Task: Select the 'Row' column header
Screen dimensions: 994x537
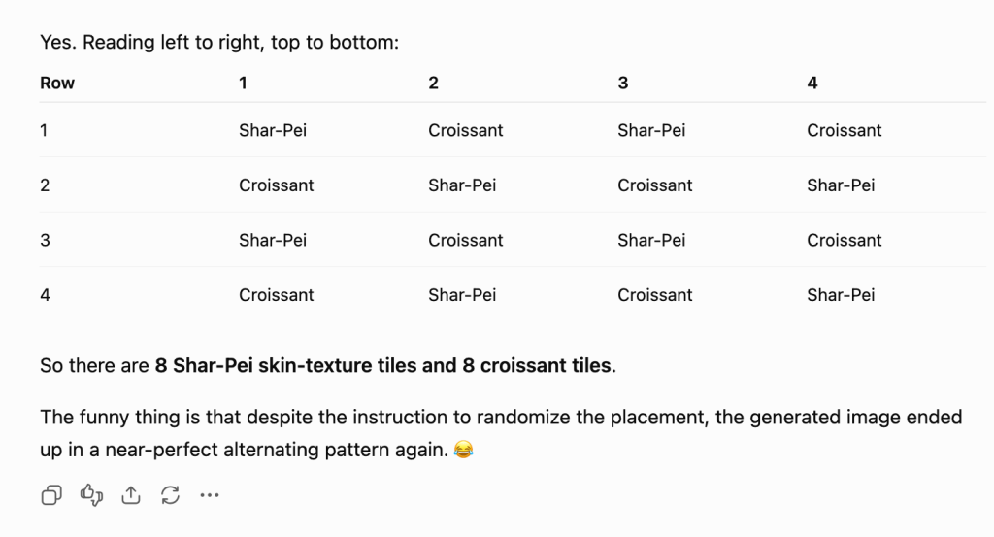Action: (57, 84)
